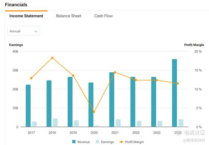The height and width of the screenshot is (145, 209).
Task: Open the Annual period dropdown
Action: pyautogui.click(x=24, y=31)
